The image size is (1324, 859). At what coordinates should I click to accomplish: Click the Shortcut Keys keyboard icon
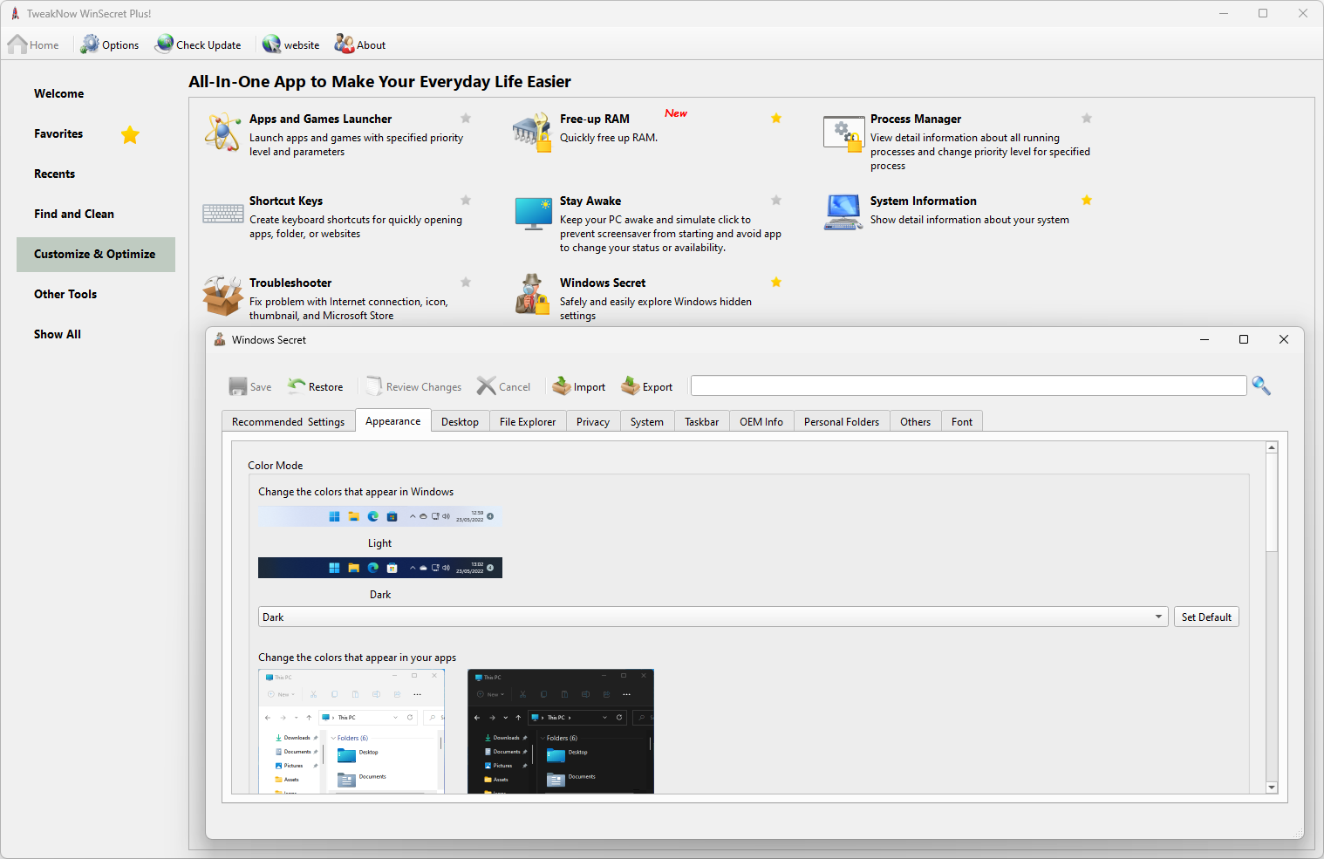point(223,214)
